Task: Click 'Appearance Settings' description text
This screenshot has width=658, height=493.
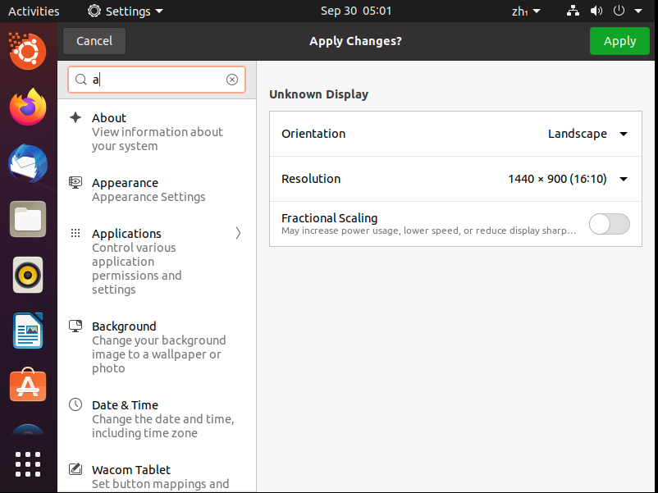Action: click(x=149, y=197)
